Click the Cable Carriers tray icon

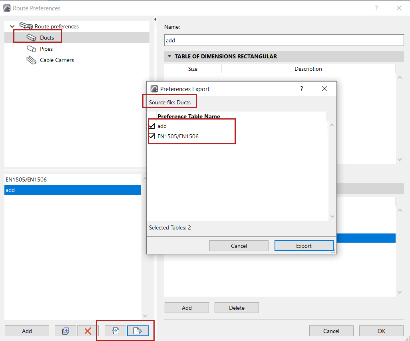[32, 60]
